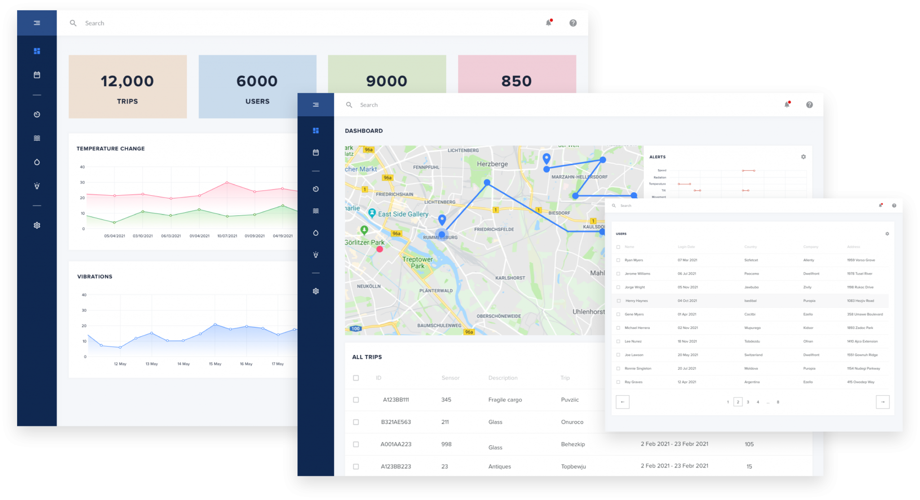Check the checkbox next to Ryan Myers

618,260
